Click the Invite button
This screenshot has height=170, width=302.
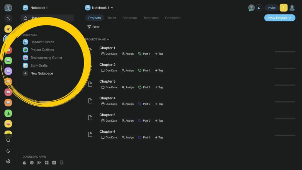tap(271, 8)
